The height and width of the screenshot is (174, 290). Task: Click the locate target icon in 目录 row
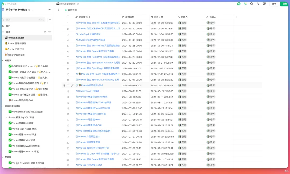(45, 32)
